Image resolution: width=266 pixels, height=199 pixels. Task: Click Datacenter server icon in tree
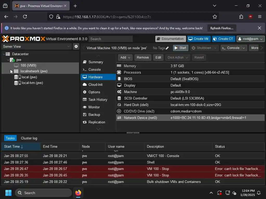(8, 54)
